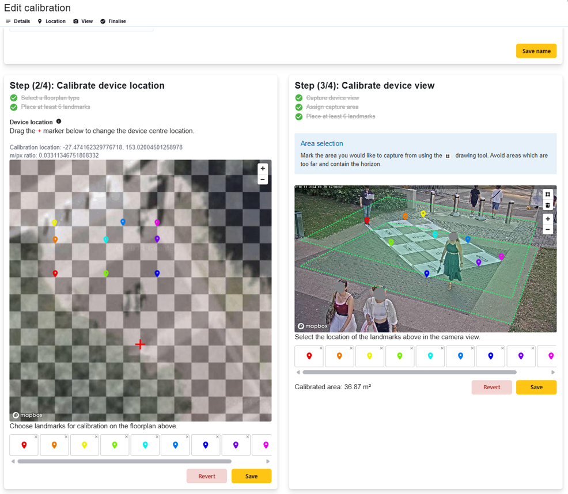Activate the area drawing tool on camera view
The height and width of the screenshot is (494, 568).
(548, 195)
